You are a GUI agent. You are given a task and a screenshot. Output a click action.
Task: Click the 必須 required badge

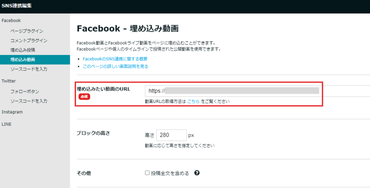pos(84,97)
